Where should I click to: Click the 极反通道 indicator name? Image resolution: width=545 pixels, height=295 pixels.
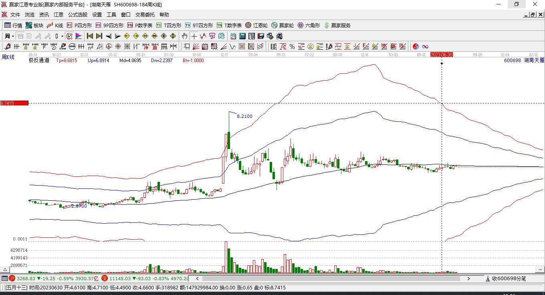tap(39, 61)
